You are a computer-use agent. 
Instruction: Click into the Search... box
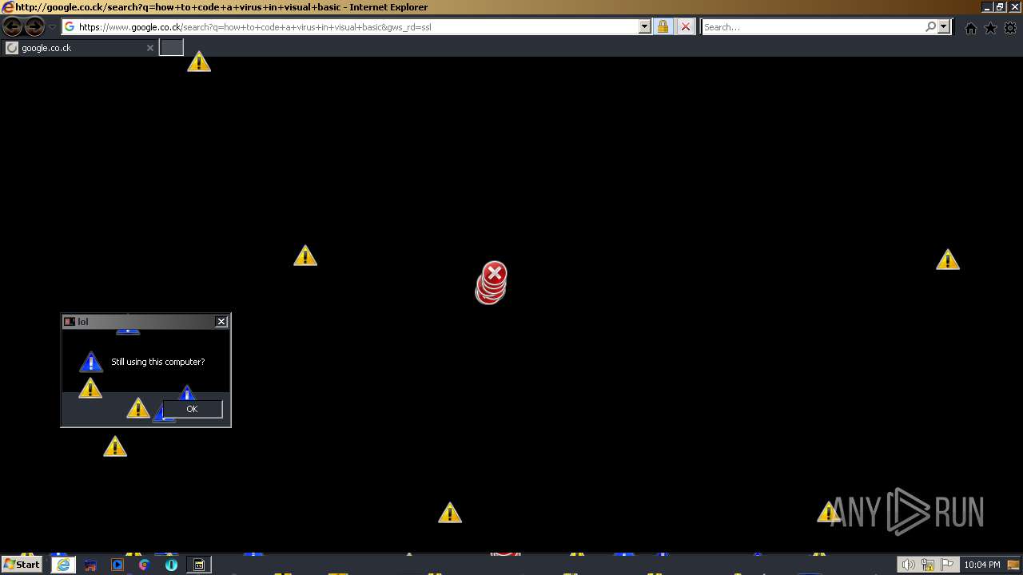pos(812,27)
